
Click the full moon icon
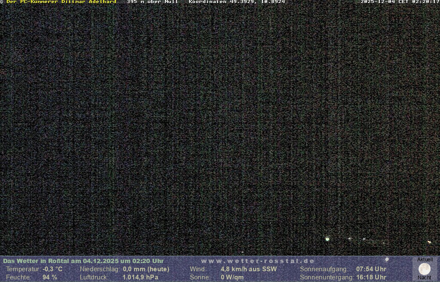425,269
